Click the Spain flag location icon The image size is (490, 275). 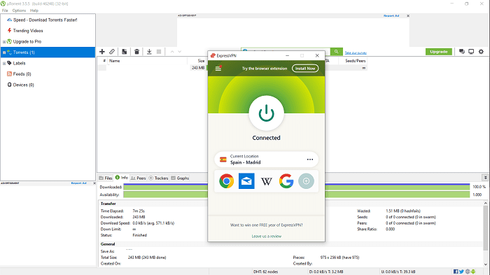coord(223,160)
